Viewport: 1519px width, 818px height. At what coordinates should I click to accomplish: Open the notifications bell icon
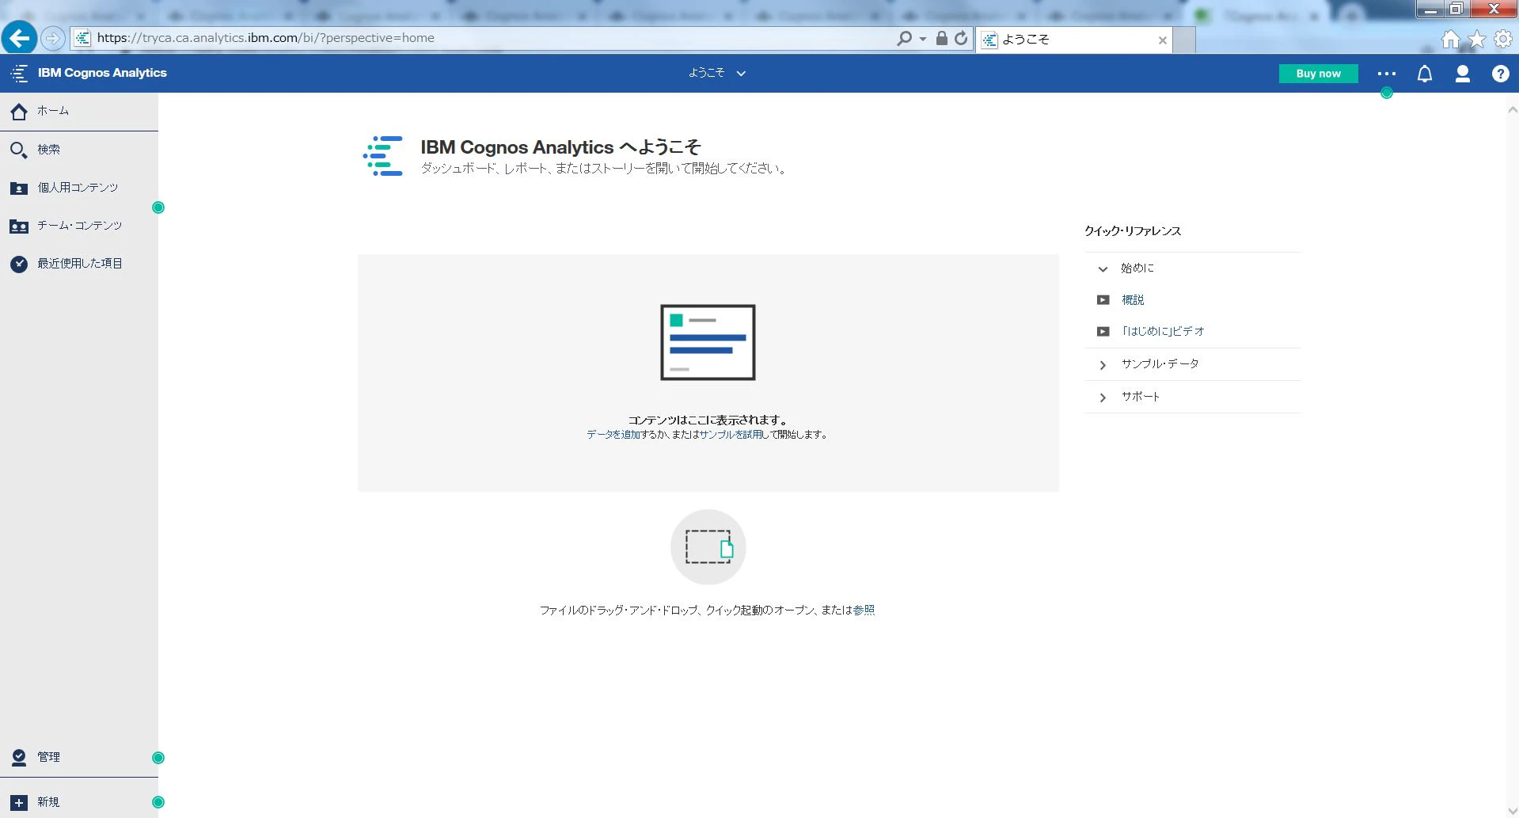(x=1425, y=74)
